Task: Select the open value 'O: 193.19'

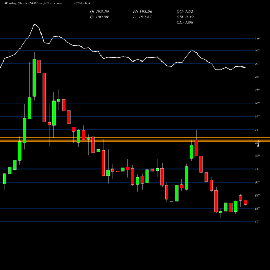Action: [99, 11]
